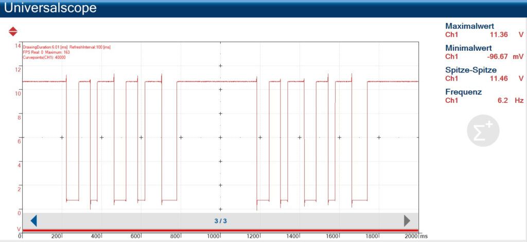527x242 pixels.
Task: Click the gray next-page right arrow
Action: [407, 221]
